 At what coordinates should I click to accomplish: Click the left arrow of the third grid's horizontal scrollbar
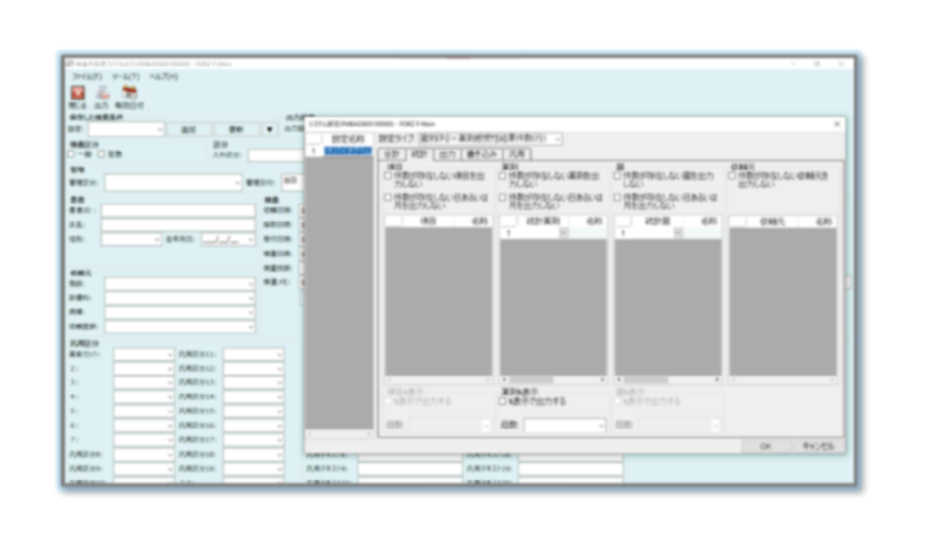click(x=619, y=380)
